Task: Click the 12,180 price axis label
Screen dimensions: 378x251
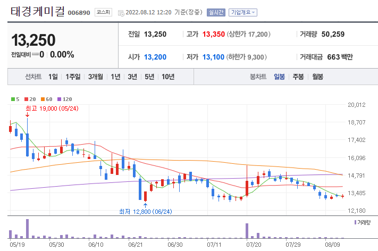Action: coord(357,211)
